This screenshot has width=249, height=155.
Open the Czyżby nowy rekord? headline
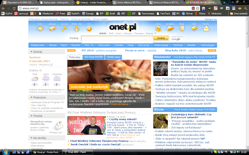pos(123,119)
